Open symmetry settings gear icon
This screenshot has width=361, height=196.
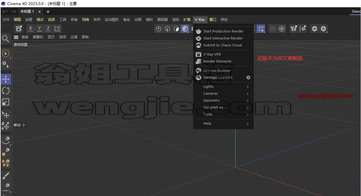[303, 28]
